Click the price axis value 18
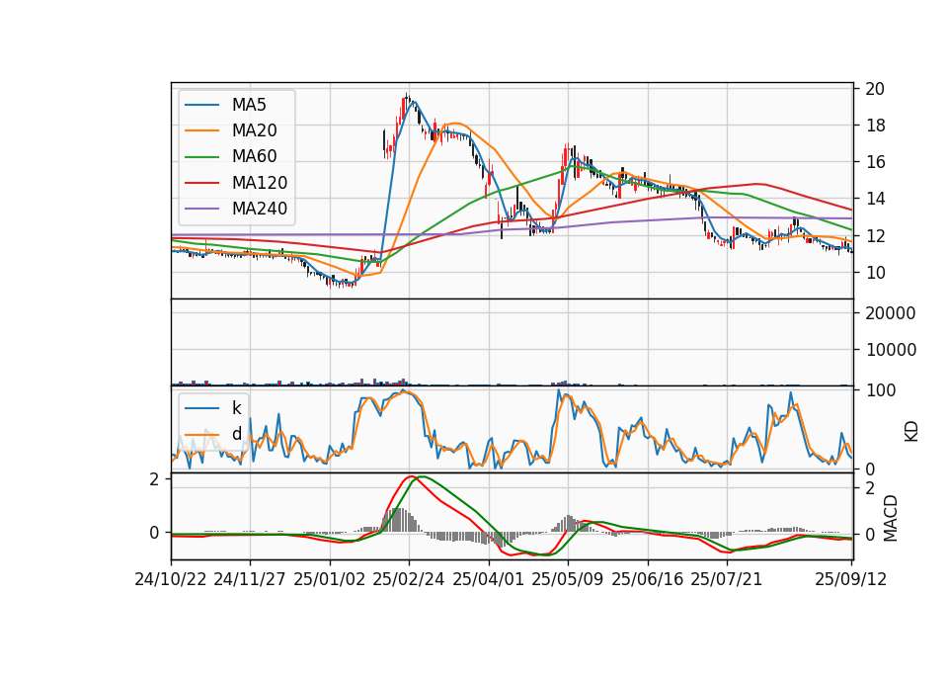This screenshot has width=948, height=682. pos(875,126)
